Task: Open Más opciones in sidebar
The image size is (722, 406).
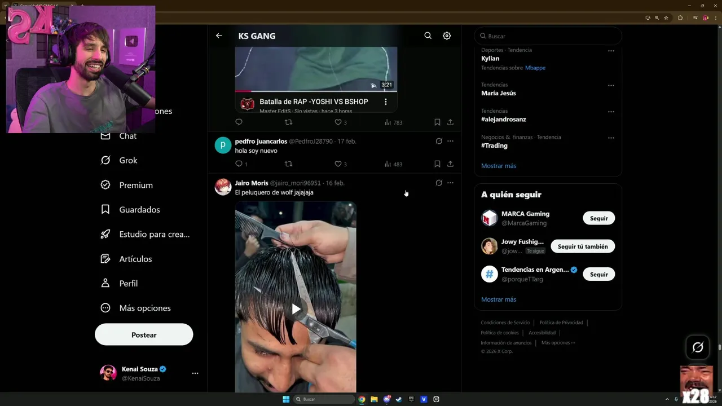Action: pos(135,308)
